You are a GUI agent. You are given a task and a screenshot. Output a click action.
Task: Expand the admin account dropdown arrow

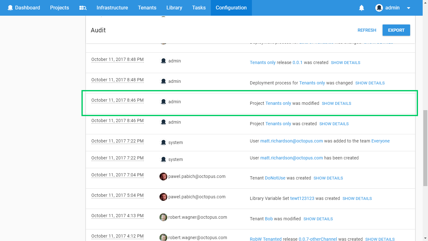[408, 8]
